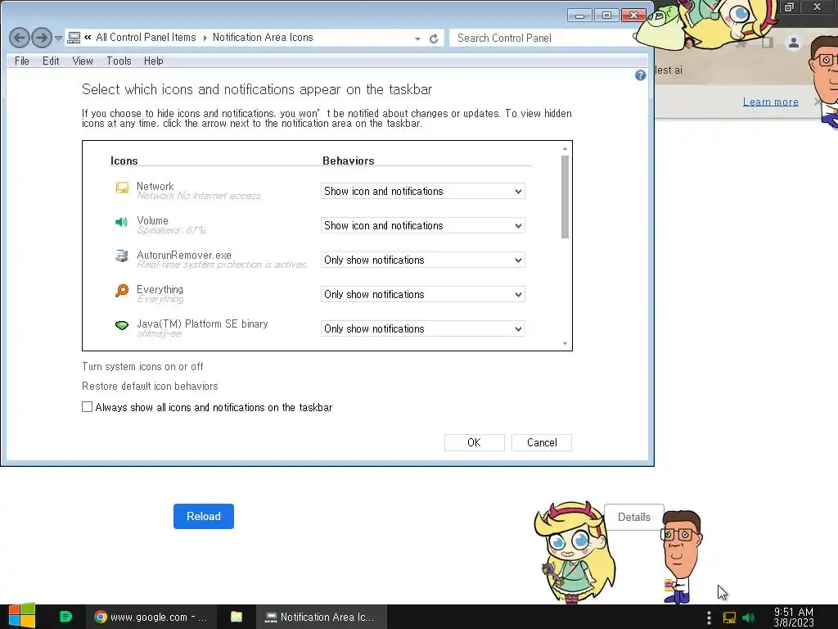
Task: Confirm with the OK button
Action: [x=474, y=442]
